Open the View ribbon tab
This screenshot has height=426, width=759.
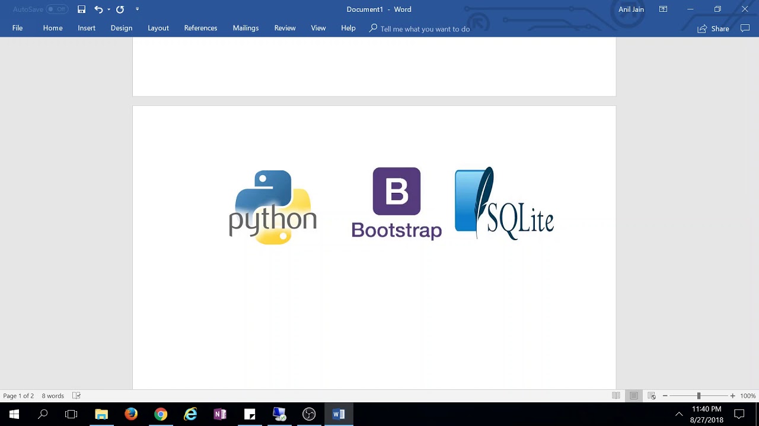point(318,28)
